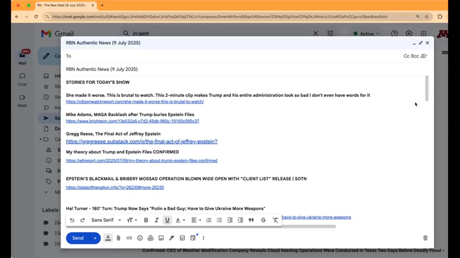460x258 pixels.
Task: Apply bold formatting
Action: pyautogui.click(x=146, y=220)
